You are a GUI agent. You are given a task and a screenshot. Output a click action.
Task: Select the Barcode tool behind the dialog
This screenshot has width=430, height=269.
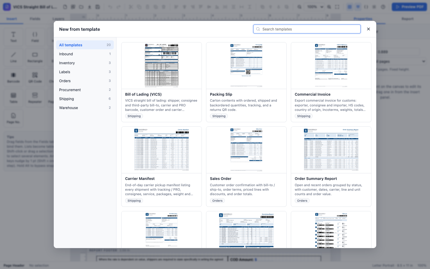coord(13,77)
